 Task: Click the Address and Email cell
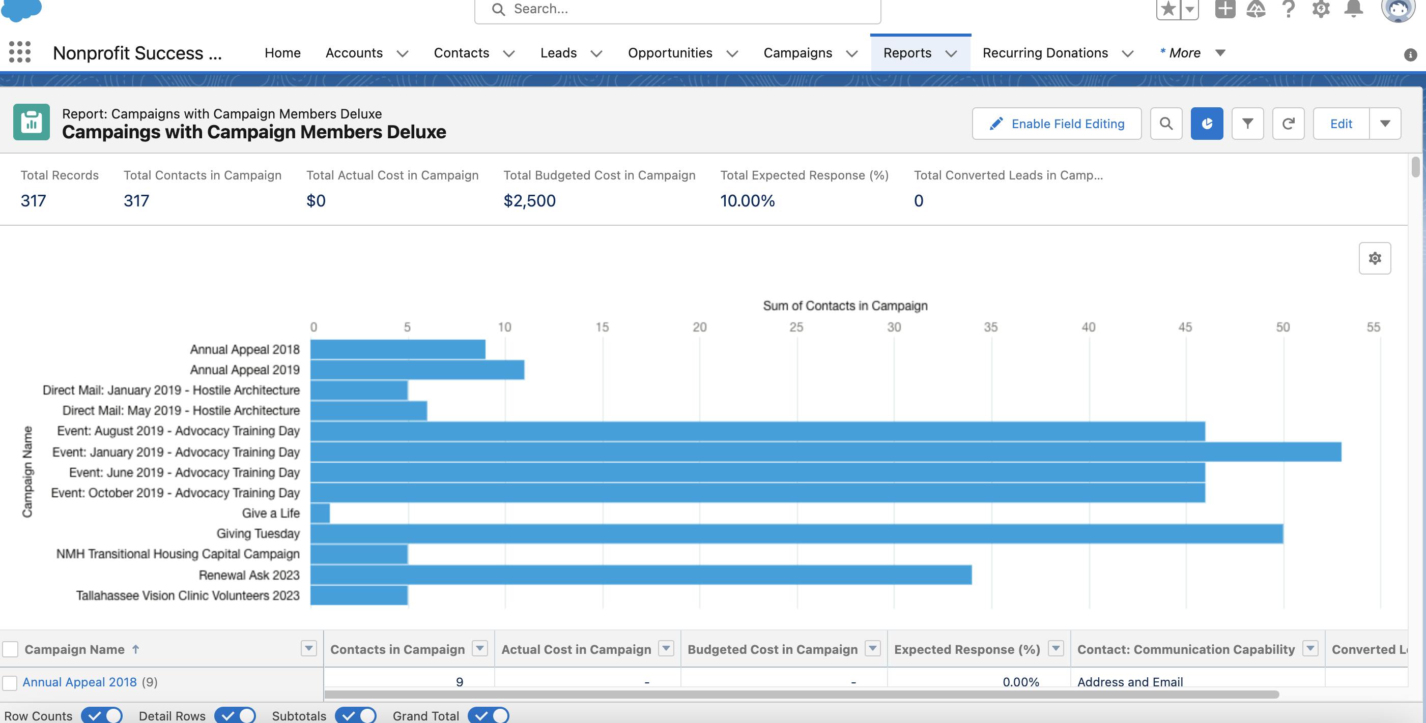tap(1130, 682)
